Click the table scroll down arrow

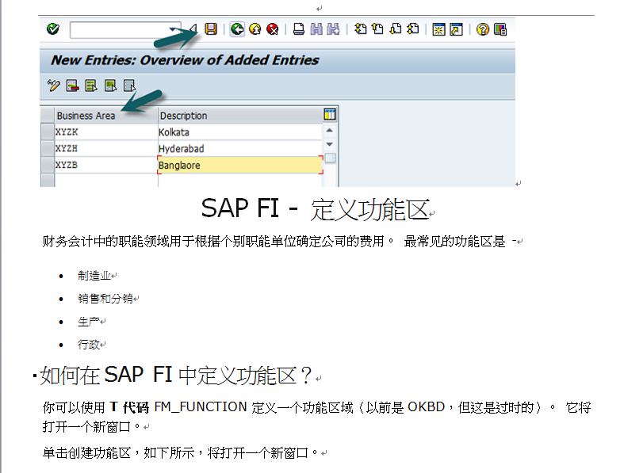[x=330, y=144]
